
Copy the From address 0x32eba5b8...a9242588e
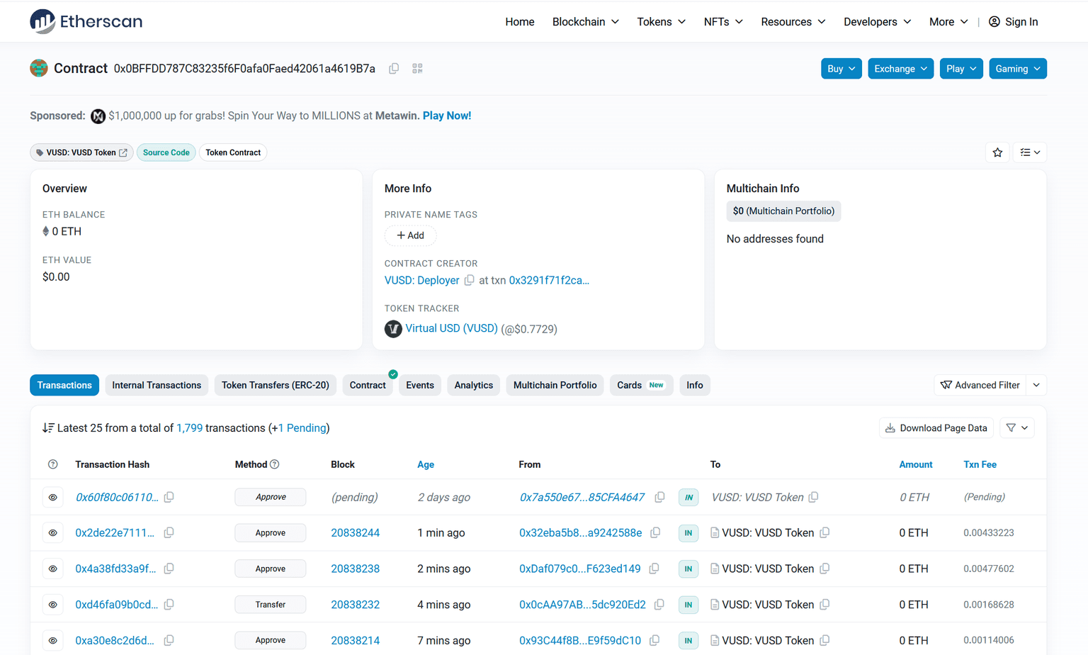655,533
